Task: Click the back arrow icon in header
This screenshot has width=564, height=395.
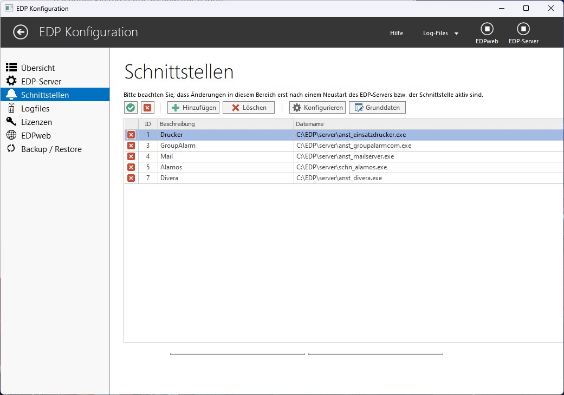Action: [21, 32]
